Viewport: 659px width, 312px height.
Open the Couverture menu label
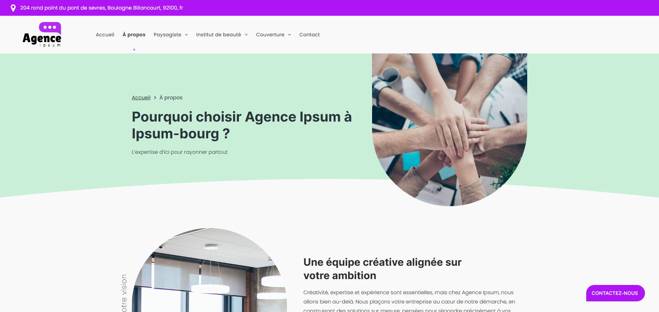270,35
